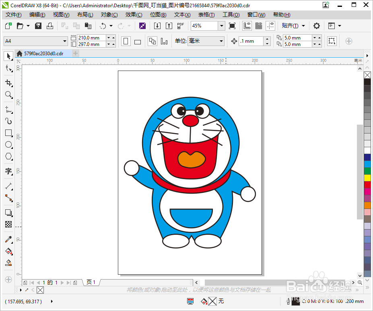Open the zoom level 45% dropdown
Screen dimensions: 373x311
(221, 26)
